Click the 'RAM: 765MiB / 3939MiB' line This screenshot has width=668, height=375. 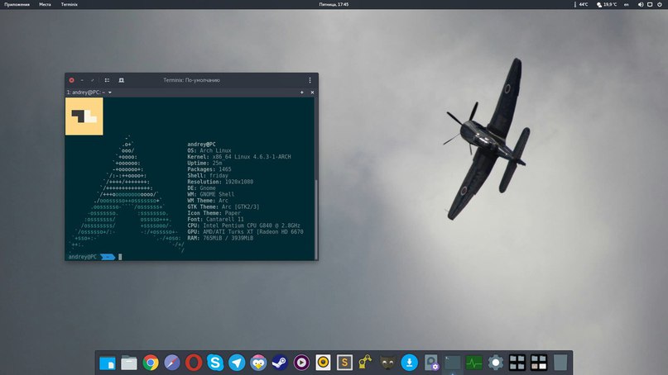pos(220,238)
